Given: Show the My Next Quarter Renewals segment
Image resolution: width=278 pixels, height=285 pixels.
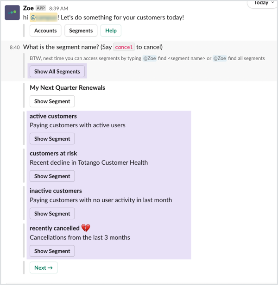Looking at the screenshot, I should click(x=52, y=101).
